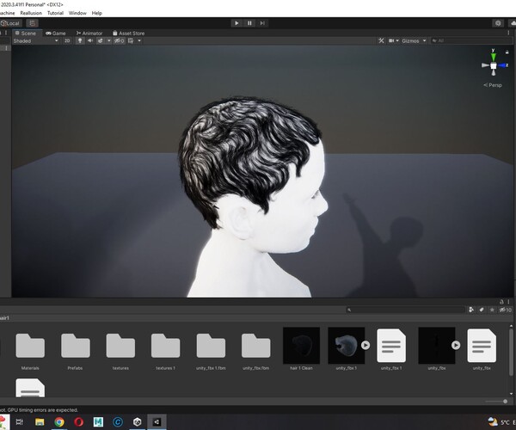Lock the Project panel with padlock icon
This screenshot has width=516, height=430.
(x=501, y=302)
